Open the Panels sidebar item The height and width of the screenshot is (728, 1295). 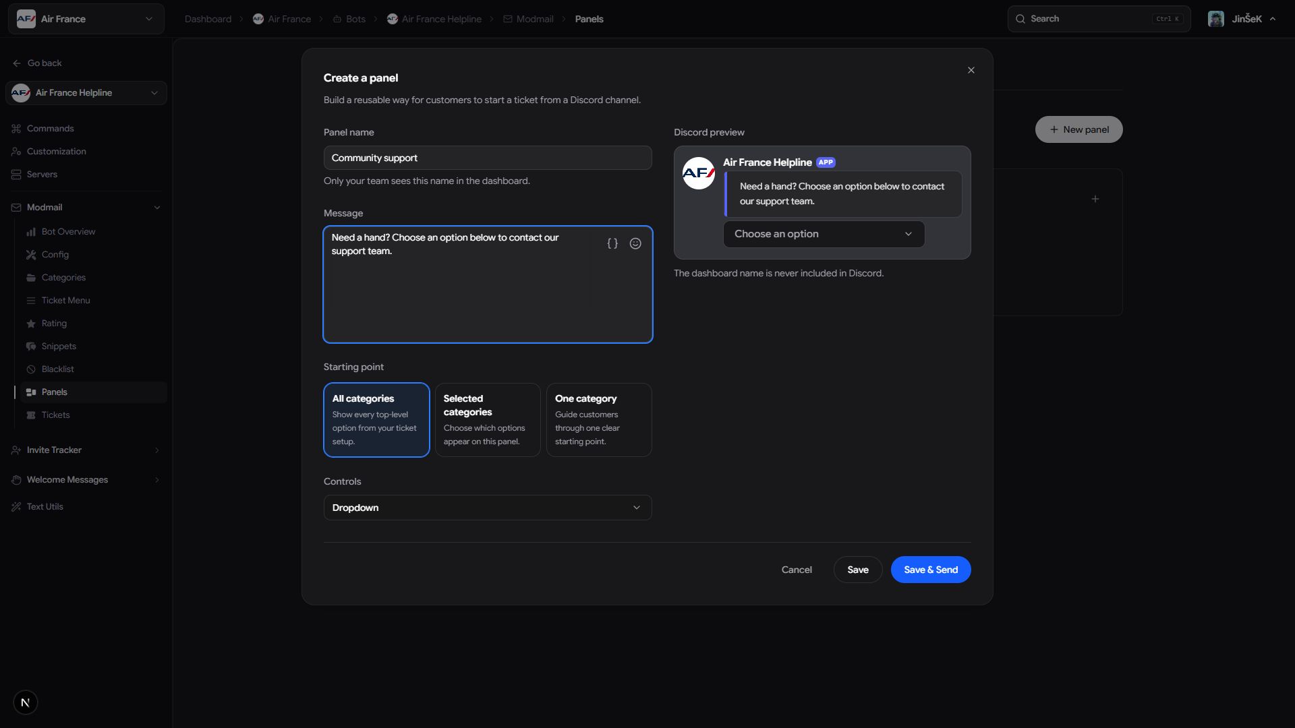(x=94, y=392)
